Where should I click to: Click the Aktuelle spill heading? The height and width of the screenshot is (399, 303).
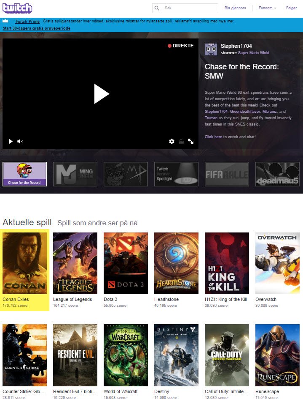[27, 222]
